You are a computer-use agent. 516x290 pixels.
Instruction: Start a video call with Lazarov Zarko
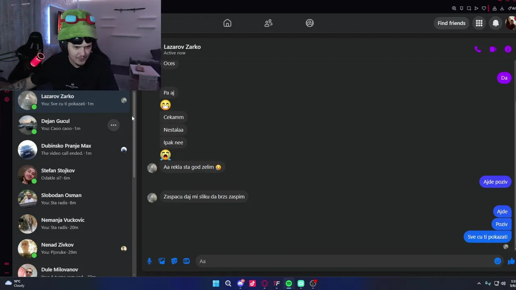tap(493, 49)
